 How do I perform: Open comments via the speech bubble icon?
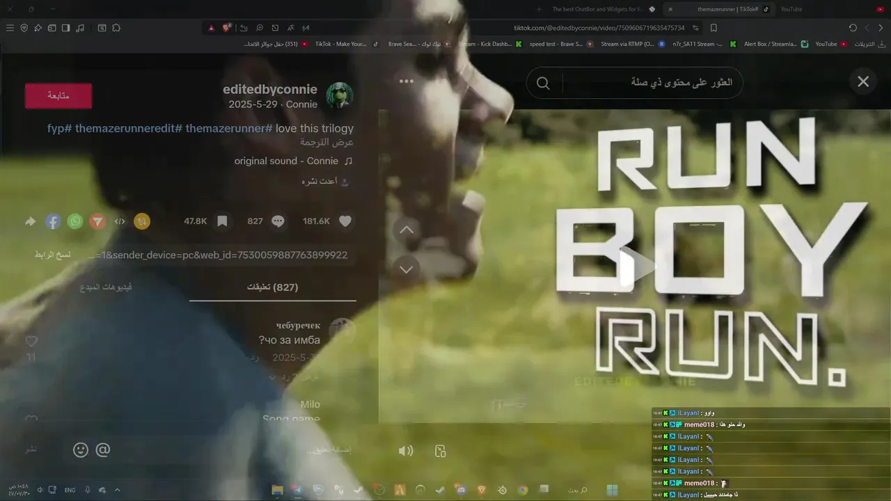tap(278, 221)
